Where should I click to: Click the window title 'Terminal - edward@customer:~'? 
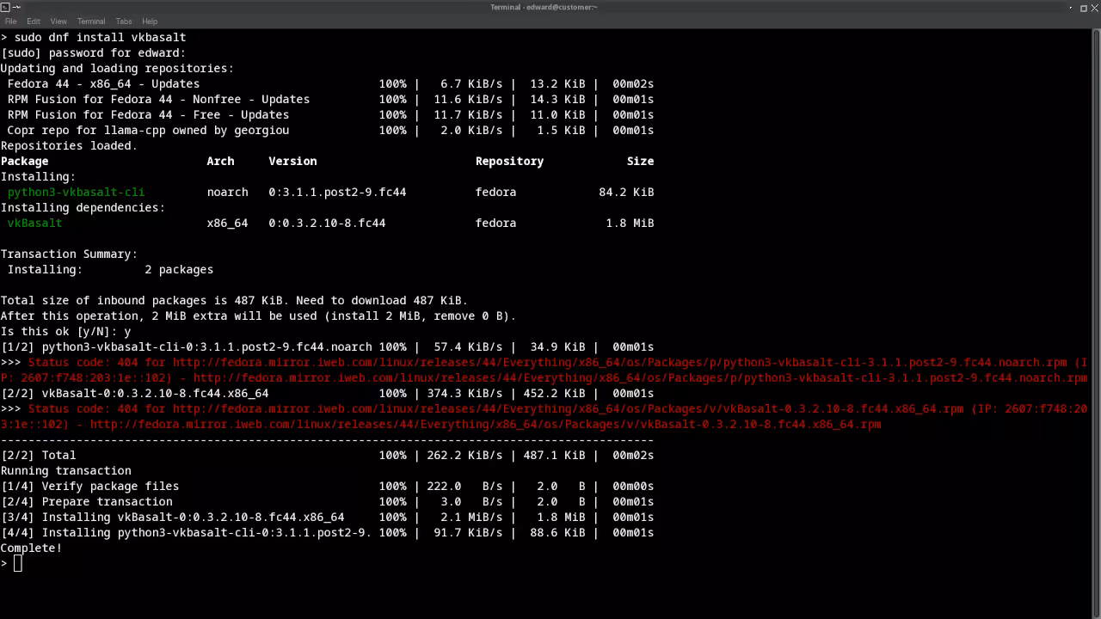point(544,8)
